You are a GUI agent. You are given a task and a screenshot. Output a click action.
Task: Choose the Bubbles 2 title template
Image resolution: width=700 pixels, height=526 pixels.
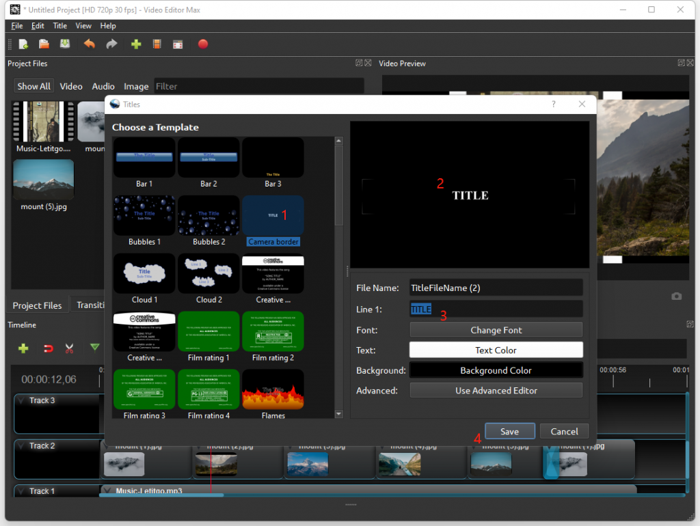(208, 221)
